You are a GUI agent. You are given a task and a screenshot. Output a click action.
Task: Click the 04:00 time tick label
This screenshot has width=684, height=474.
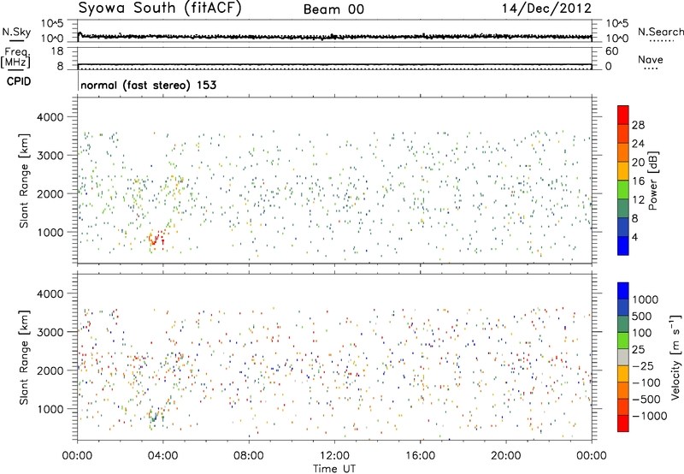pyautogui.click(x=163, y=456)
